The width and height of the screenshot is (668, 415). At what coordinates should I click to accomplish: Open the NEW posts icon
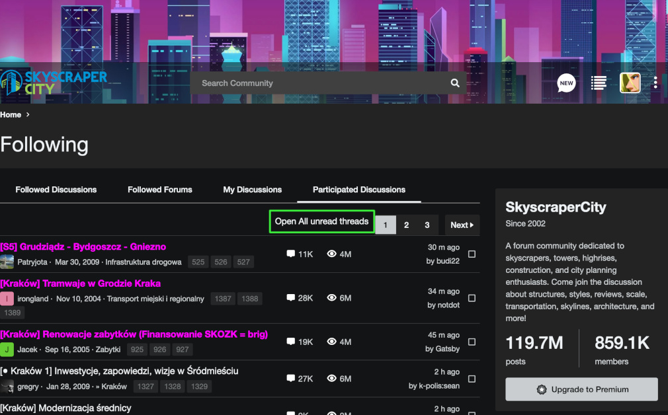566,83
